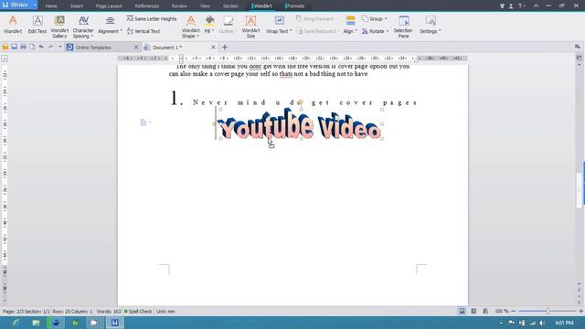
Task: Close the Document 1 tab
Action: [213, 48]
